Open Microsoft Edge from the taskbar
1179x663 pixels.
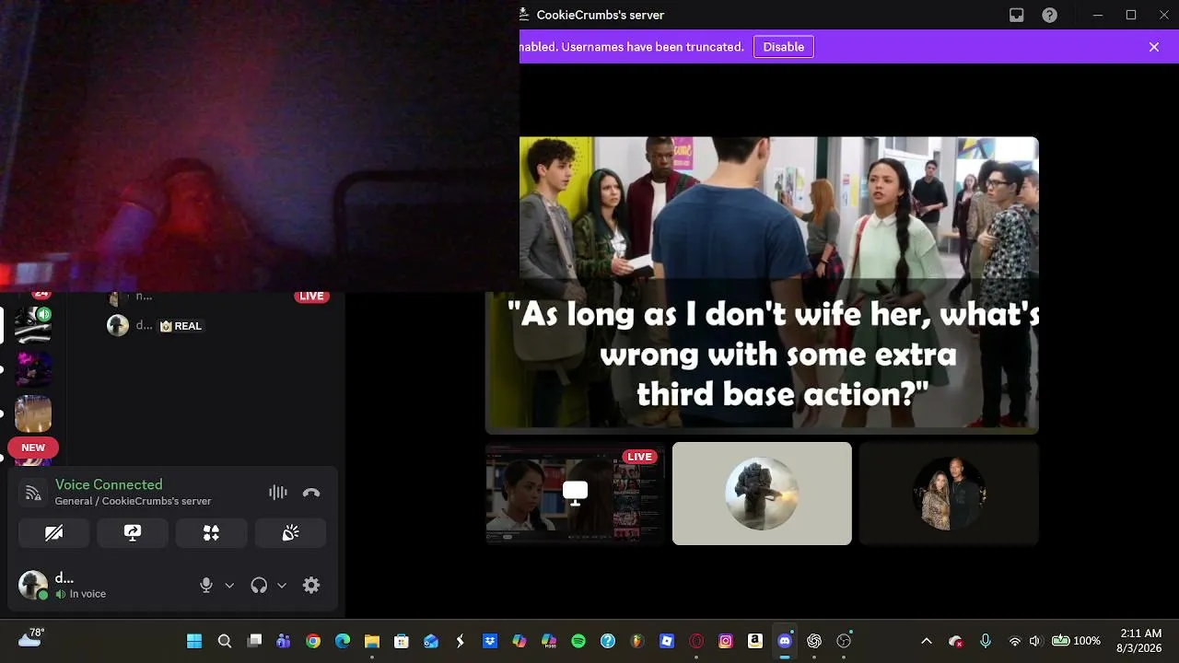[343, 641]
